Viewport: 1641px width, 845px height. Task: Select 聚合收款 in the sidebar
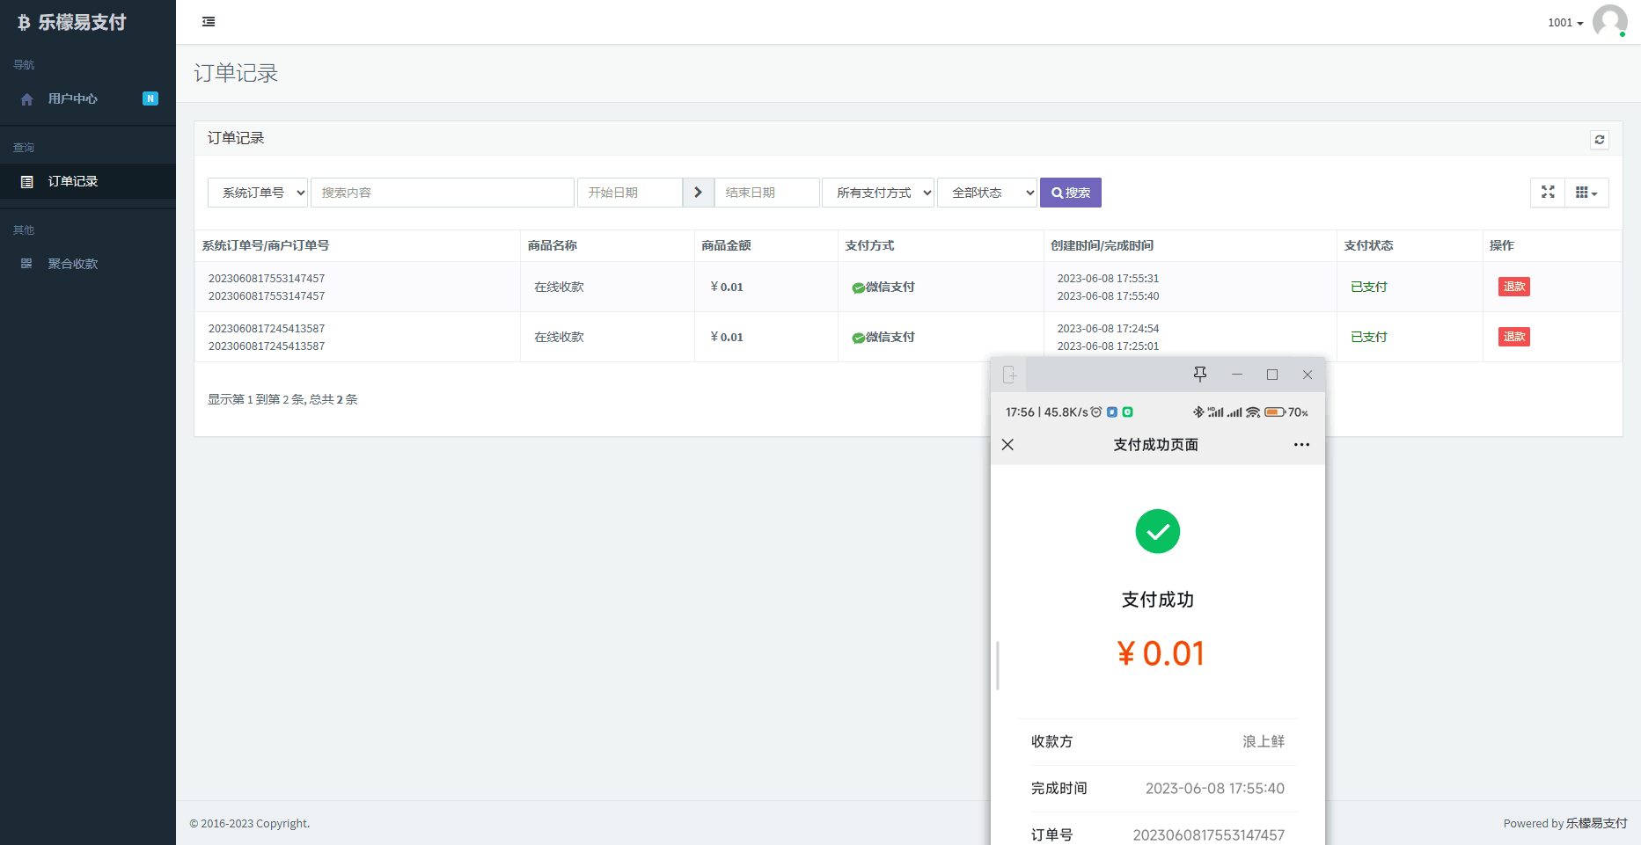(72, 264)
